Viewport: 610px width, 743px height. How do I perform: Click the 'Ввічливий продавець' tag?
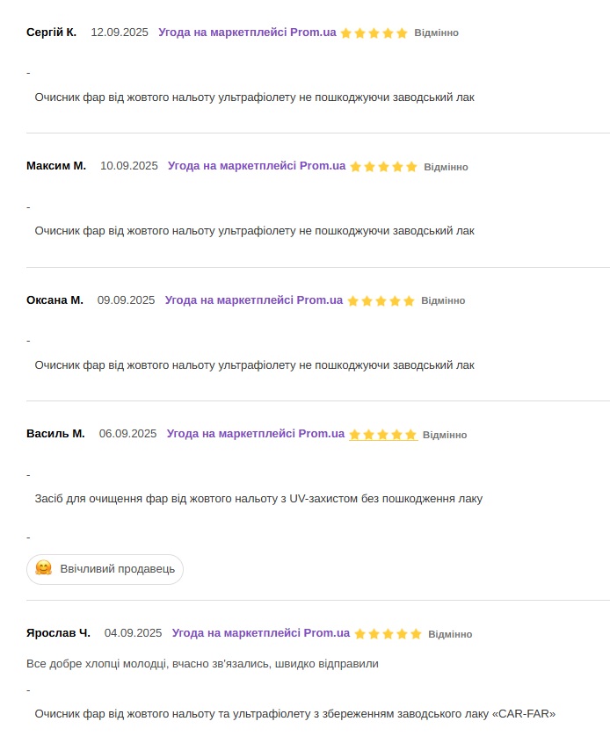tap(117, 569)
